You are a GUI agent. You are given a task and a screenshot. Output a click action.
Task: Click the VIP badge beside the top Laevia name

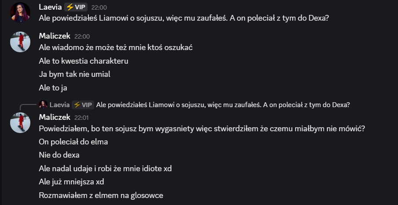(x=76, y=7)
